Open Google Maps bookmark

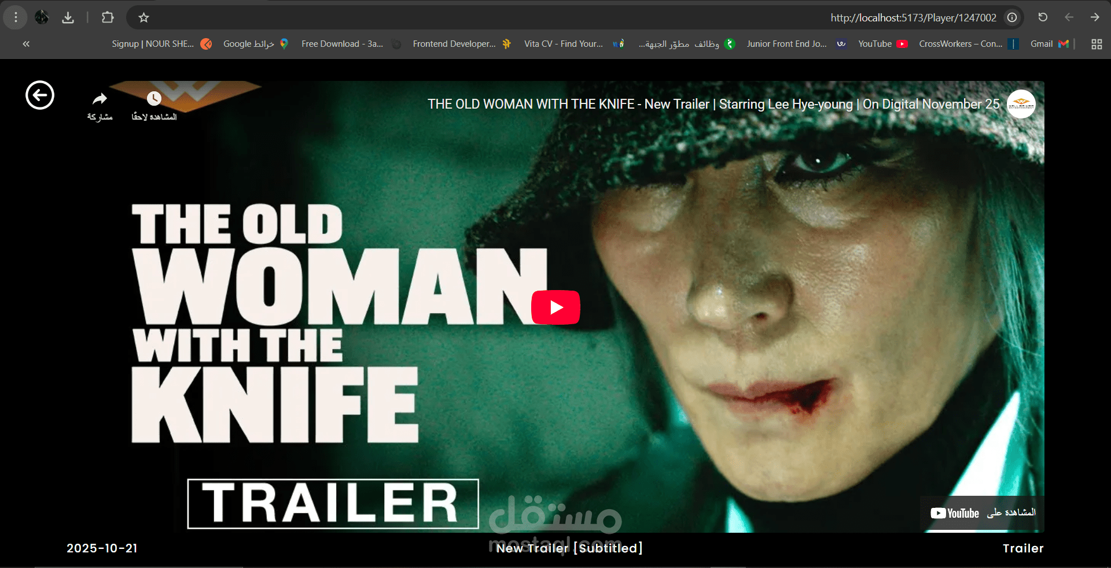point(256,44)
